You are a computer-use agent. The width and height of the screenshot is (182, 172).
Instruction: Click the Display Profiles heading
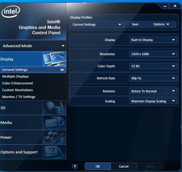pos(81,17)
